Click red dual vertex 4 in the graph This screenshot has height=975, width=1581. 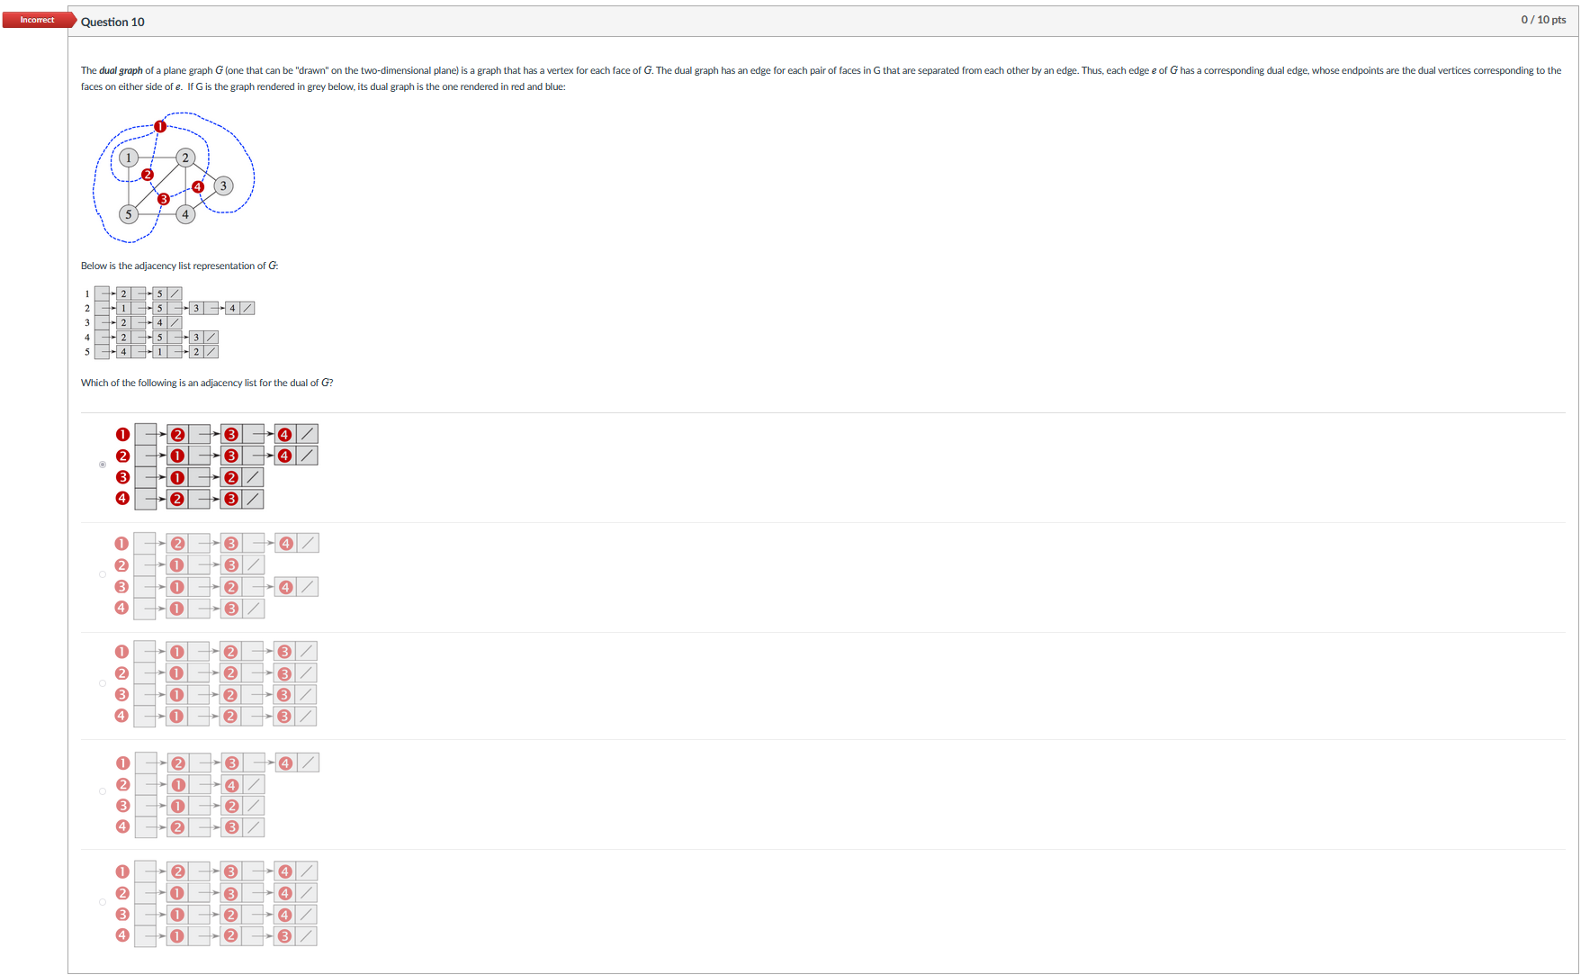(198, 187)
